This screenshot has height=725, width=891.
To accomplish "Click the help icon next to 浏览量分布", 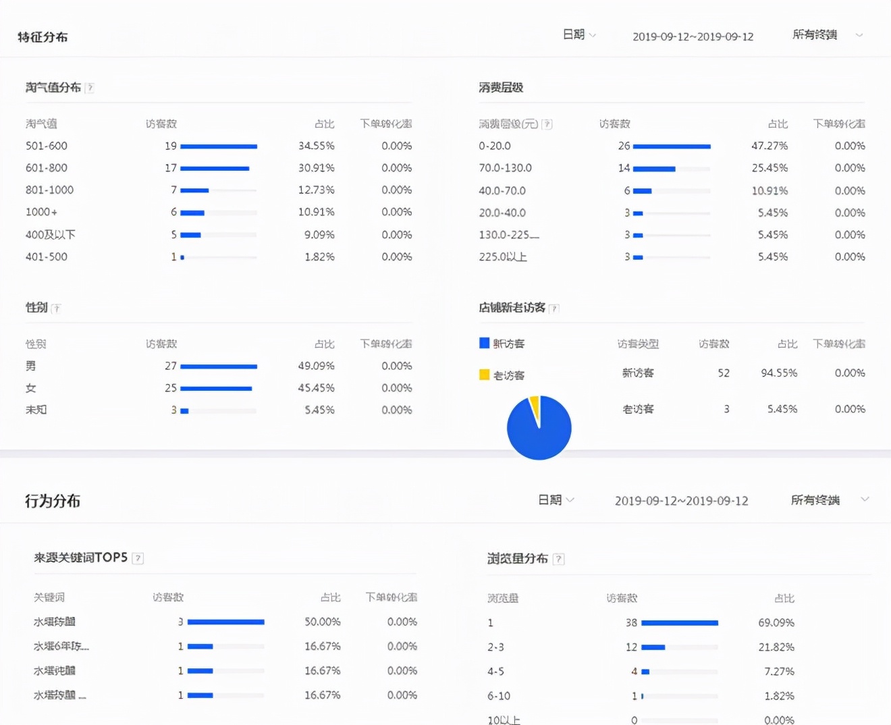I will (558, 559).
